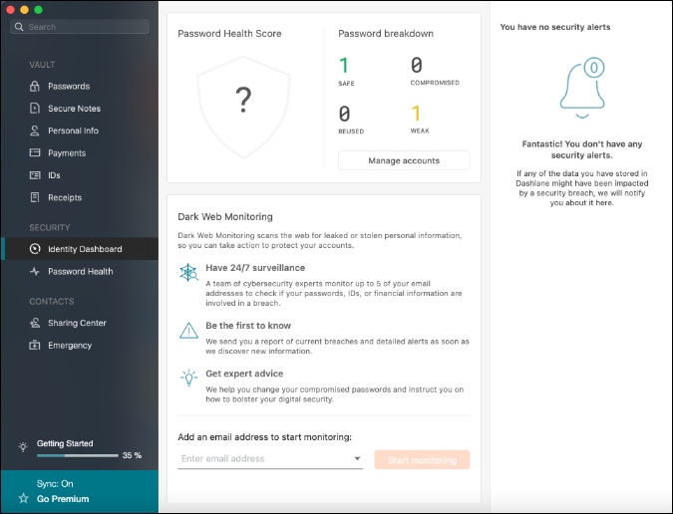This screenshot has width=673, height=514.
Task: Click the yellow minimize window button
Action: click(x=25, y=9)
